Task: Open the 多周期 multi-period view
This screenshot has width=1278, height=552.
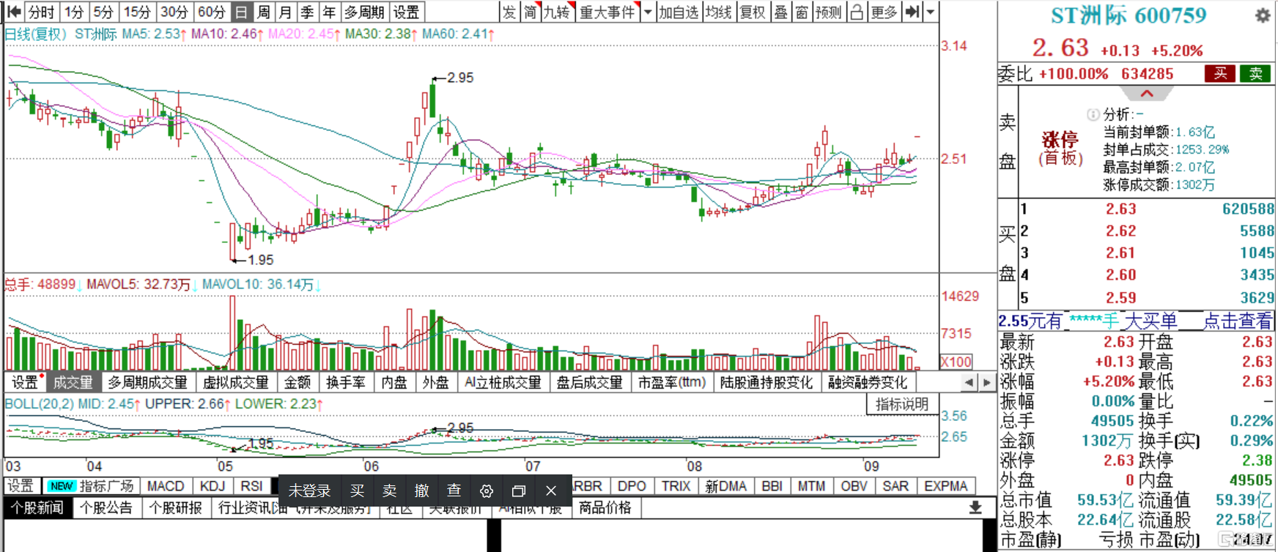Action: pos(364,12)
